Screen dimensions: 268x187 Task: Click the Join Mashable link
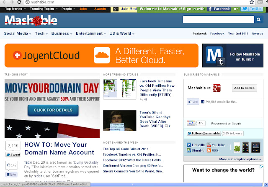click(x=129, y=9)
